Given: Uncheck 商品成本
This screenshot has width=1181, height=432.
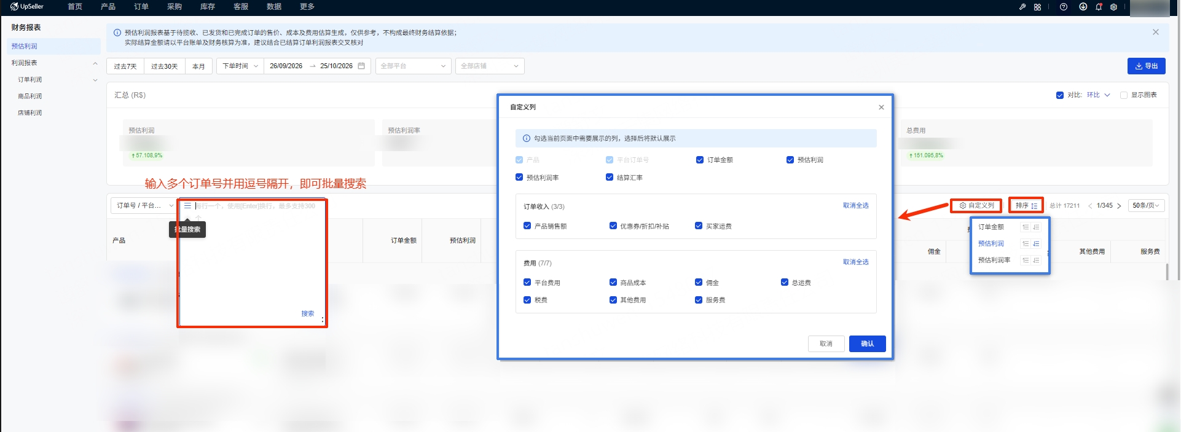Looking at the screenshot, I should [613, 282].
